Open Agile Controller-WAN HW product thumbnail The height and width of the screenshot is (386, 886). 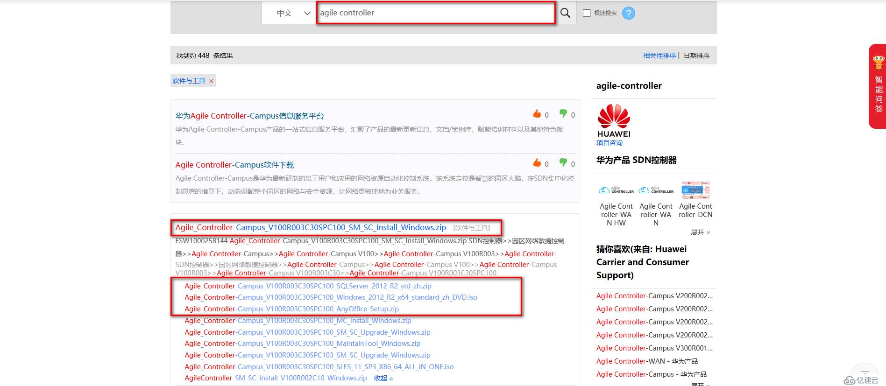click(x=616, y=190)
